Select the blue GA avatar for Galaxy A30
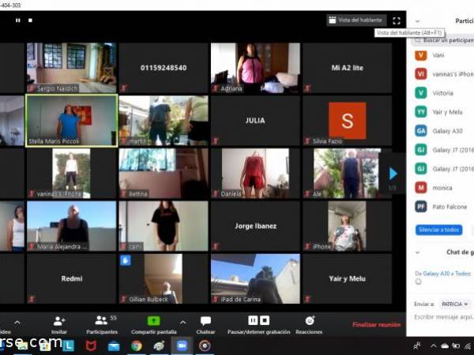The image size is (474, 355). coord(420,131)
